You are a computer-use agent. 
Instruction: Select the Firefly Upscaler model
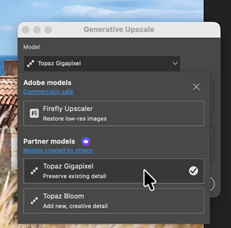pyautogui.click(x=114, y=113)
